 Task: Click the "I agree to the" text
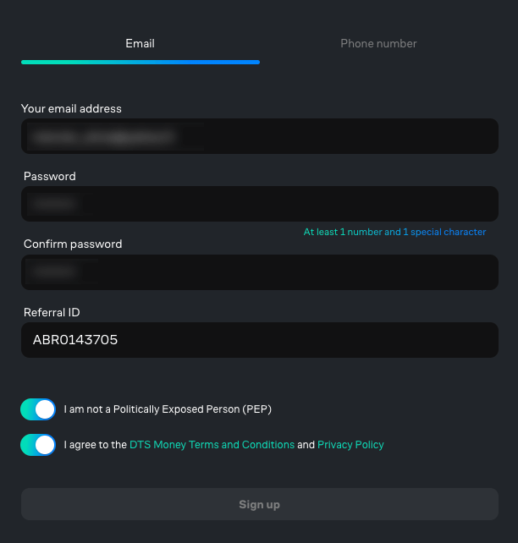(95, 445)
